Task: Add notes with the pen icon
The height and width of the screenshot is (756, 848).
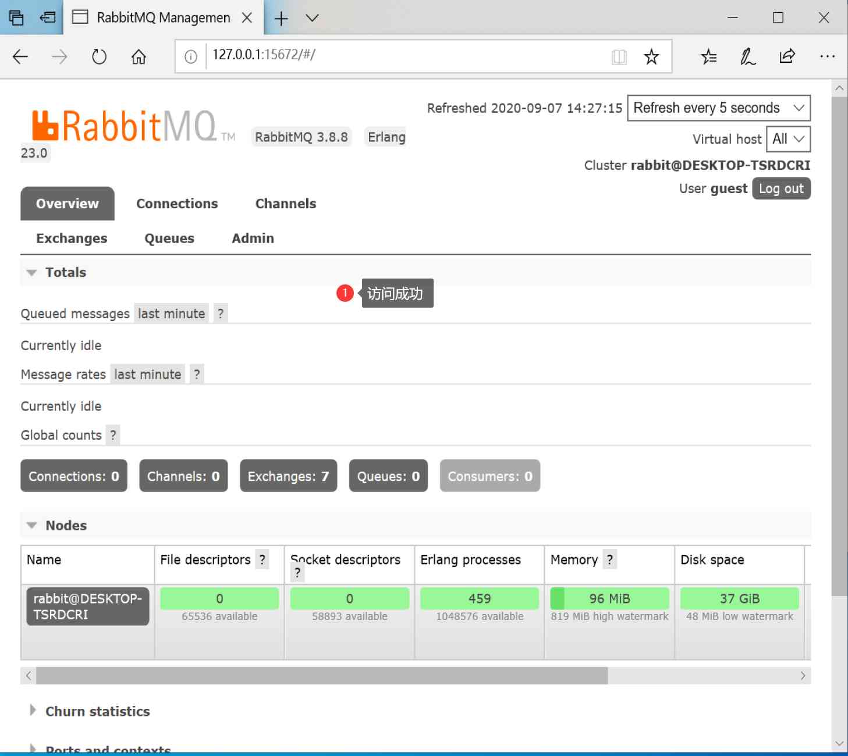Action: coord(748,56)
